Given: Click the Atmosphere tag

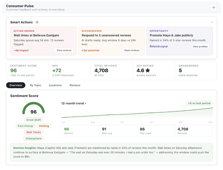Looking at the screenshot, I should point(33,139).
